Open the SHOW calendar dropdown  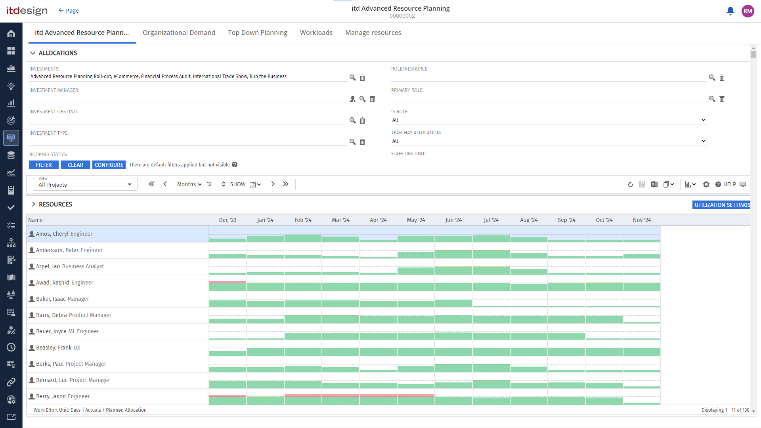coord(255,184)
